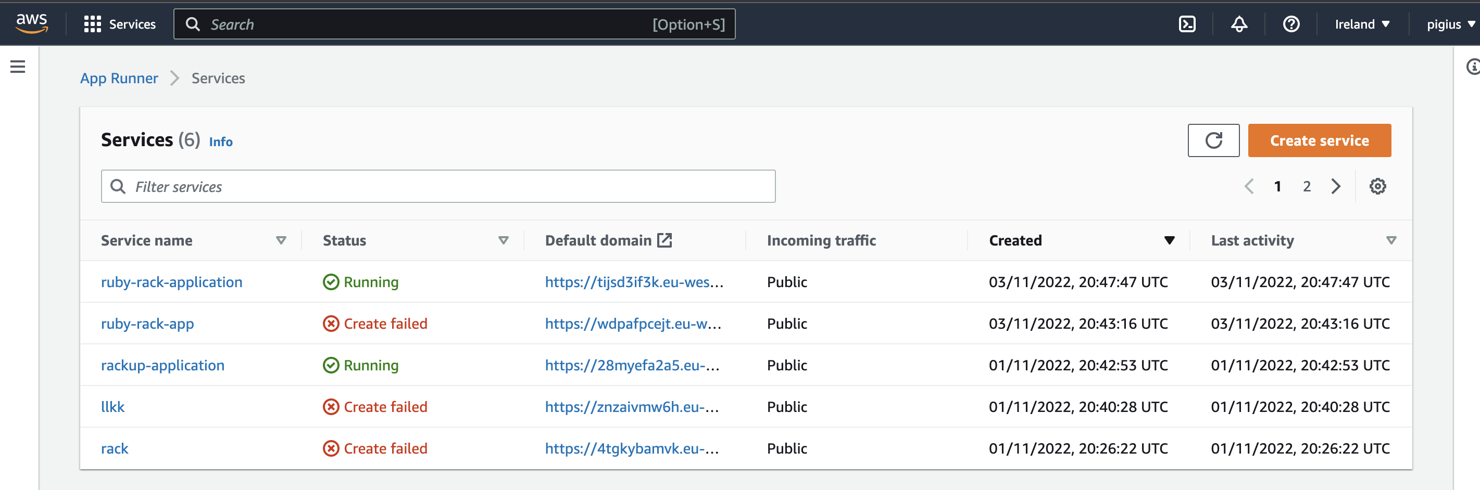Click Last activity 01/11/2022, 20:26:22 UTC

coord(1300,449)
